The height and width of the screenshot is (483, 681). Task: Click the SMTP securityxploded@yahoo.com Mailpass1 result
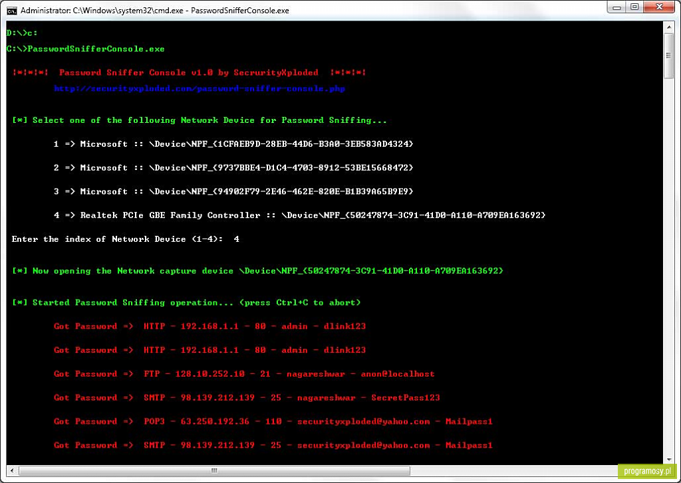273,445
